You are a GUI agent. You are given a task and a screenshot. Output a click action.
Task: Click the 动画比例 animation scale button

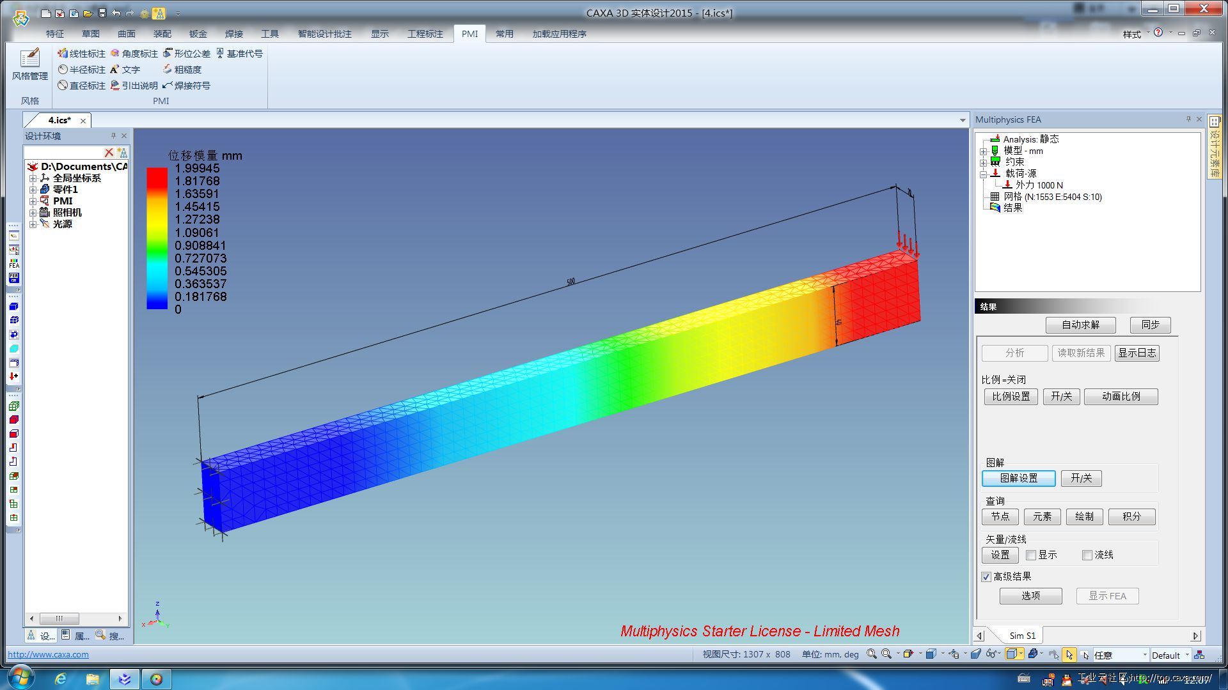(x=1121, y=397)
